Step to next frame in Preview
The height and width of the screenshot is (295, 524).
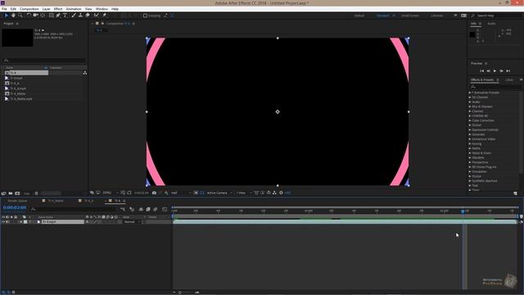(501, 71)
